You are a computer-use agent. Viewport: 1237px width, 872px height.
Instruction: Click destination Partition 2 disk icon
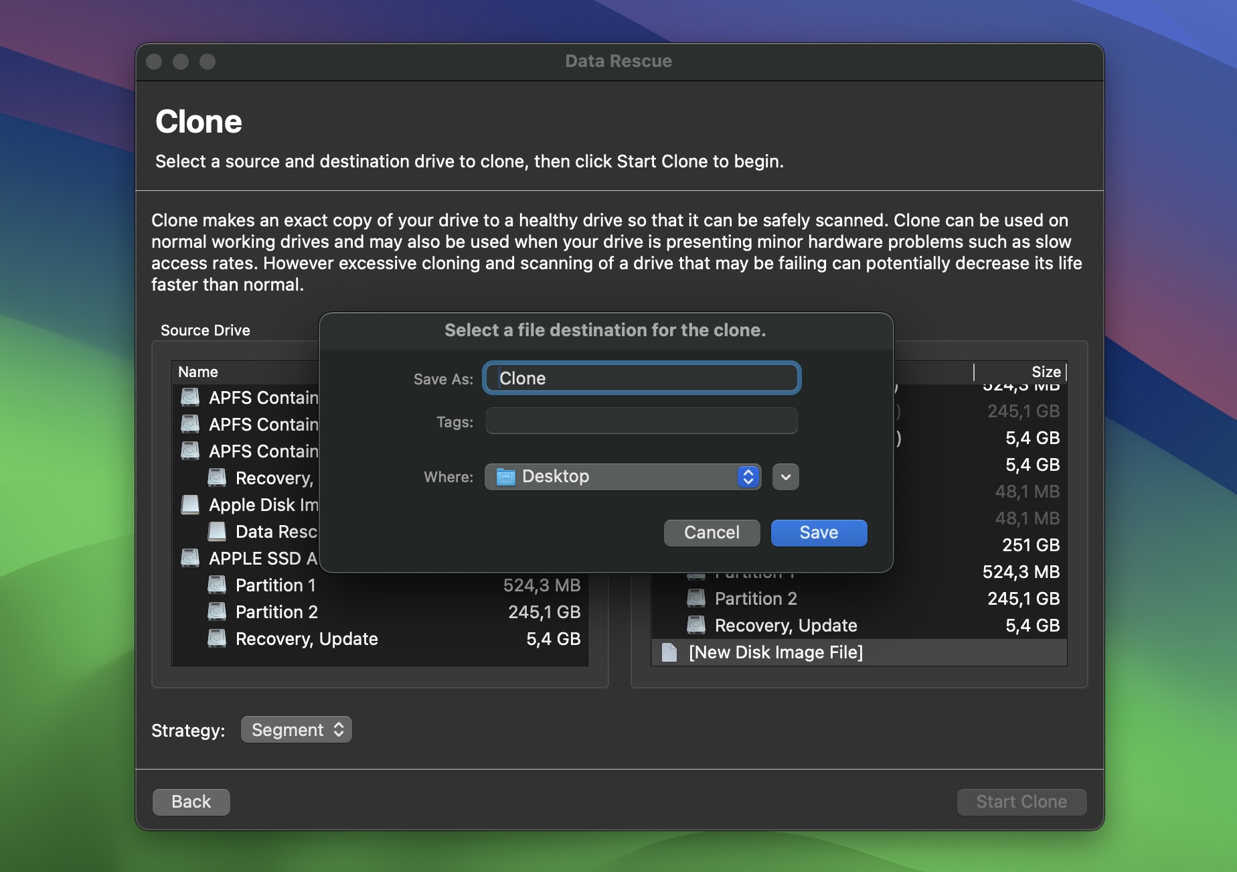(696, 598)
